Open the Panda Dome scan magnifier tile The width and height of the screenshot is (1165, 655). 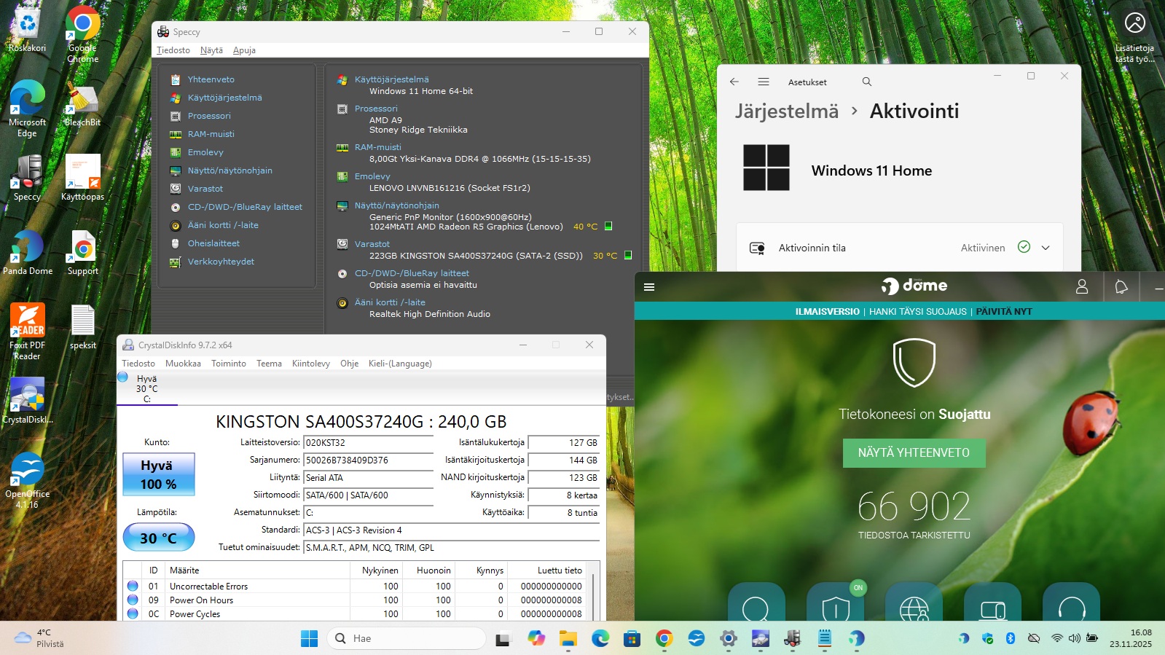[756, 606]
